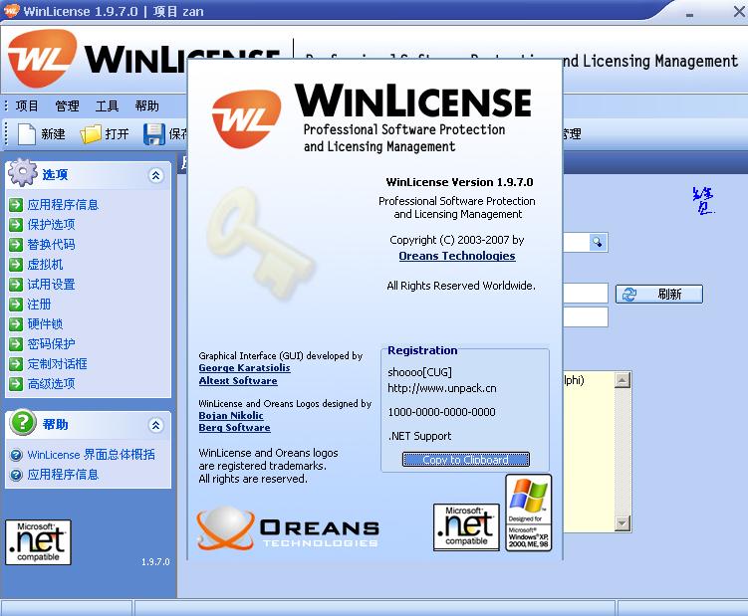Click the magnifier browse icon in main window
The image size is (748, 616).
coord(597,242)
